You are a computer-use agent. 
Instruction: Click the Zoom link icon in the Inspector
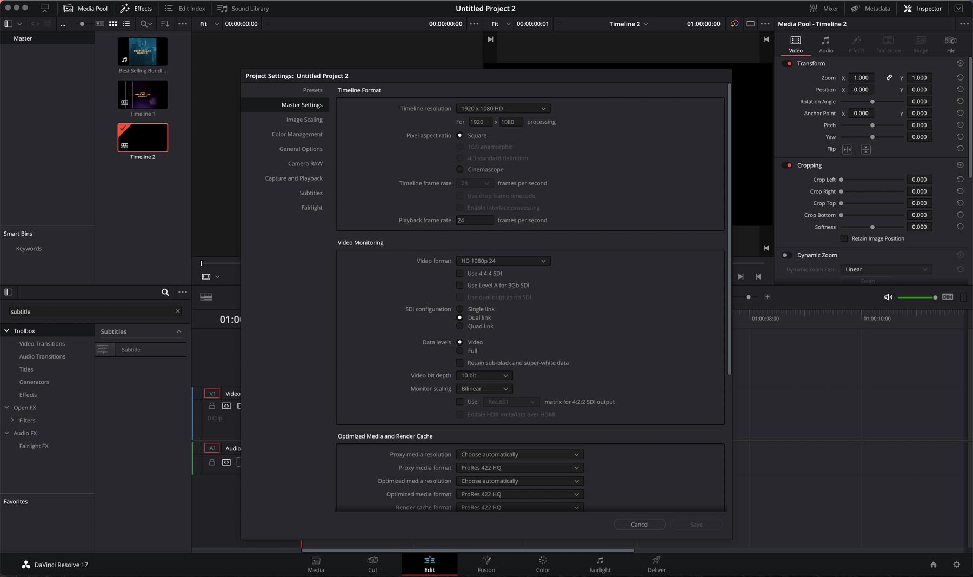coord(889,77)
